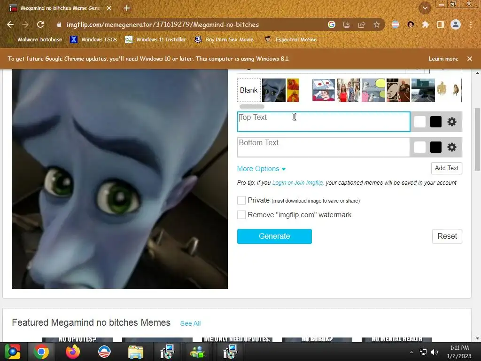
Task: Share this page via the share icon
Action: click(362, 24)
